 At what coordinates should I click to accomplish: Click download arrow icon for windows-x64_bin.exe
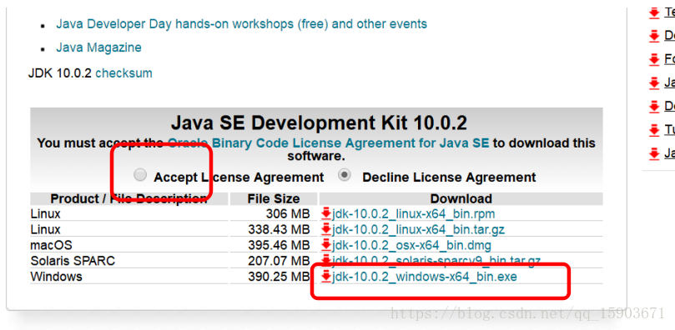(x=326, y=277)
